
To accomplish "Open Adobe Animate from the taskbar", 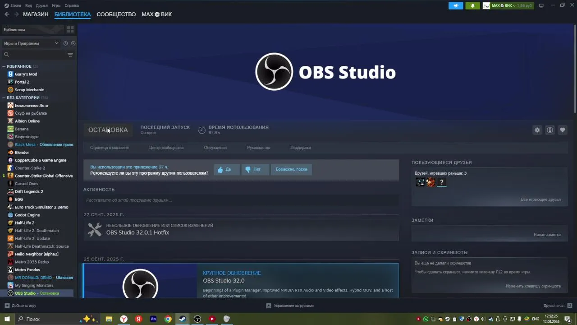I will tap(153, 319).
